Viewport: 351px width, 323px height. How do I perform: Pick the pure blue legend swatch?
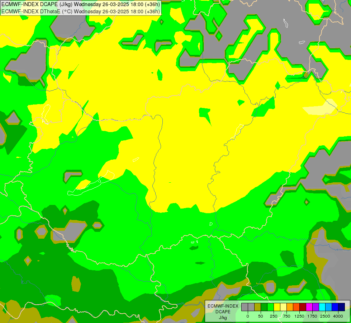coord(335,307)
